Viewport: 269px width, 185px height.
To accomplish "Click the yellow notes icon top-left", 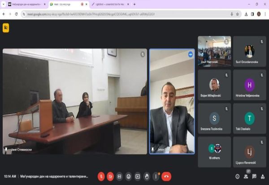I will pos(6,28).
